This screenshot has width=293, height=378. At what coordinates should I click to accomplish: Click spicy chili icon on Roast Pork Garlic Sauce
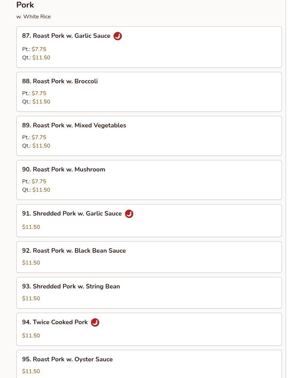[x=118, y=36]
